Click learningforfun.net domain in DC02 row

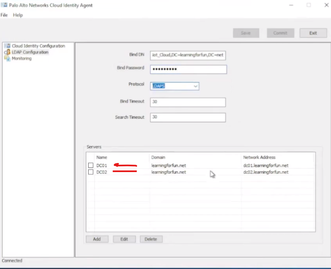click(169, 172)
